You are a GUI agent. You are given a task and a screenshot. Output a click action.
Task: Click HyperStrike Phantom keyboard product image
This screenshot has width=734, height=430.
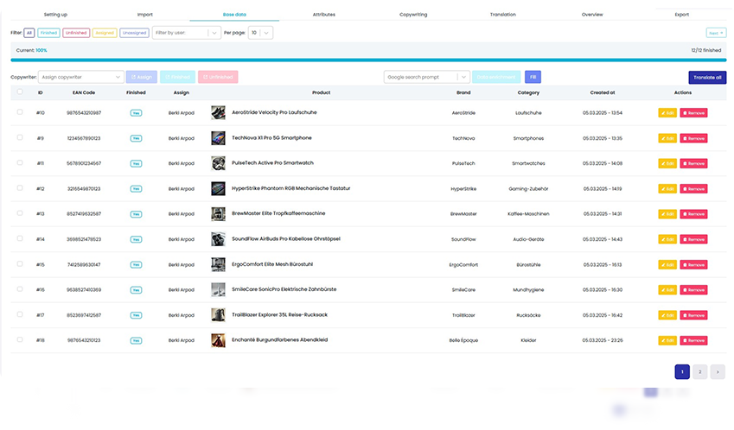pyautogui.click(x=219, y=188)
